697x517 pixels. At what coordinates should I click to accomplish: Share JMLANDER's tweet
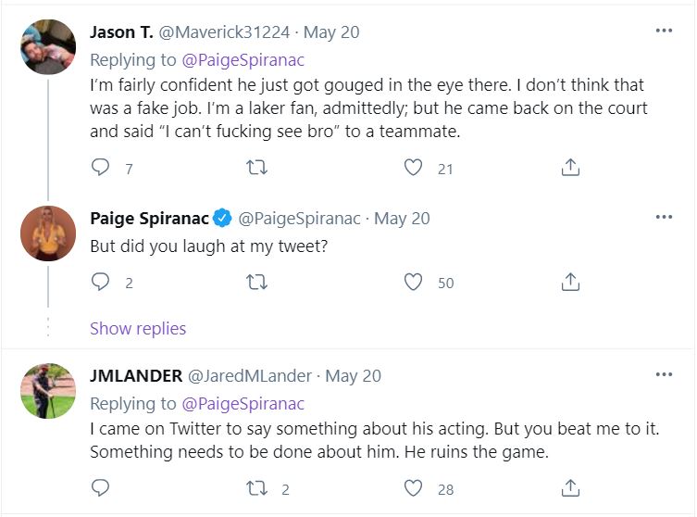point(571,487)
